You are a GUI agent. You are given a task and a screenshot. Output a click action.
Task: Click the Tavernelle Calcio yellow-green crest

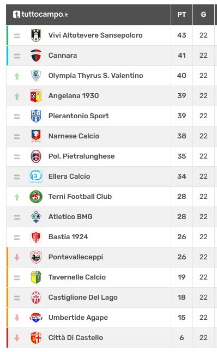(36, 277)
